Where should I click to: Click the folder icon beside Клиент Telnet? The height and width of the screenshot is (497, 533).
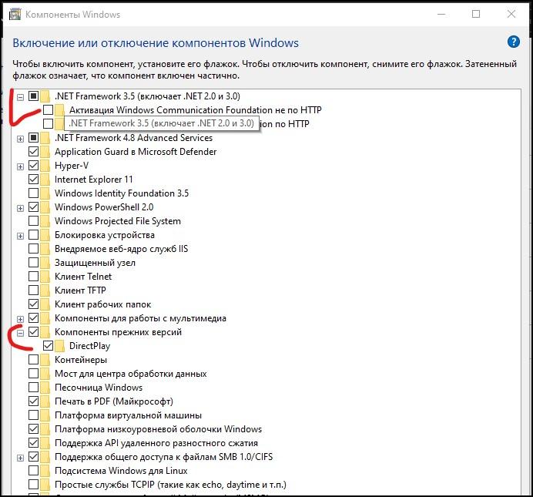tap(45, 277)
